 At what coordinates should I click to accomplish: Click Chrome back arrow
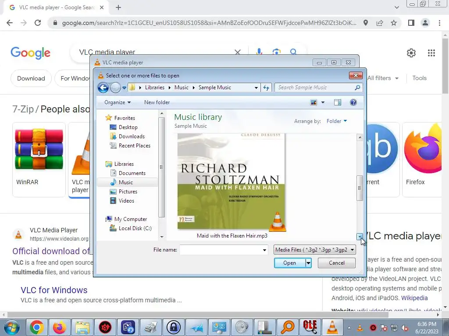pyautogui.click(x=10, y=23)
